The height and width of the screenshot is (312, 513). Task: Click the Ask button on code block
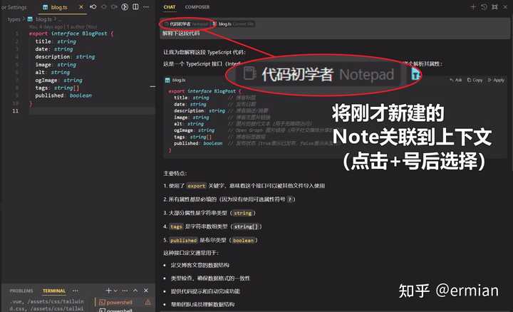[456, 80]
